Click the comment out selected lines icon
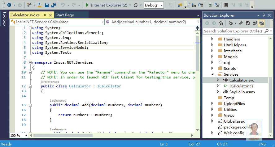This screenshot has height=147, width=275. click(x=210, y=5)
